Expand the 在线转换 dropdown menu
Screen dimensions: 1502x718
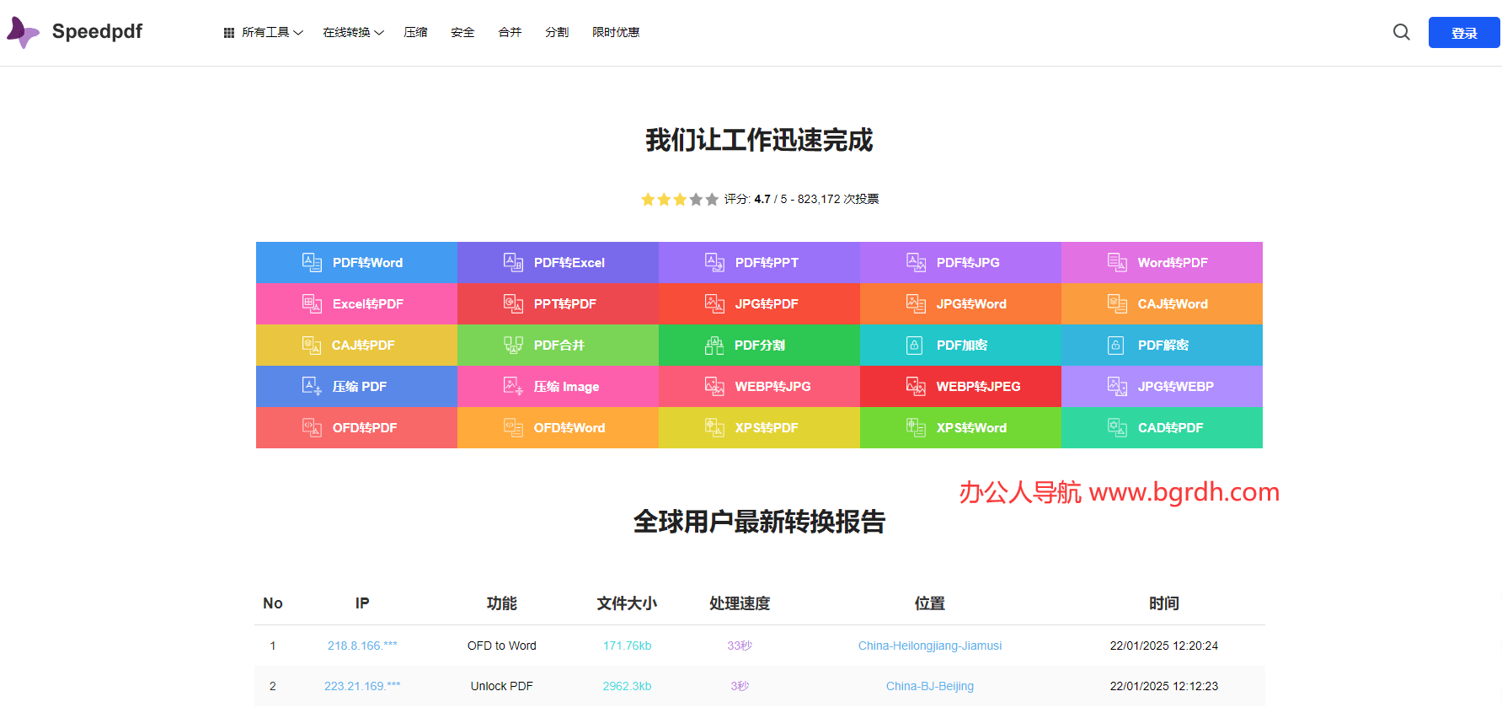coord(353,32)
